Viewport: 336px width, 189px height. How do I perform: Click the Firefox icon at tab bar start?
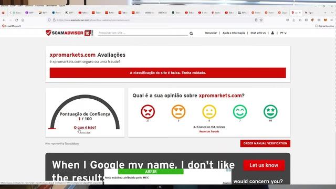(x=3, y=13)
